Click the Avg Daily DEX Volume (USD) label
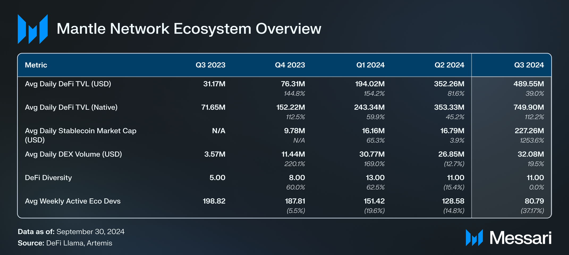The height and width of the screenshot is (255, 569). (73, 154)
